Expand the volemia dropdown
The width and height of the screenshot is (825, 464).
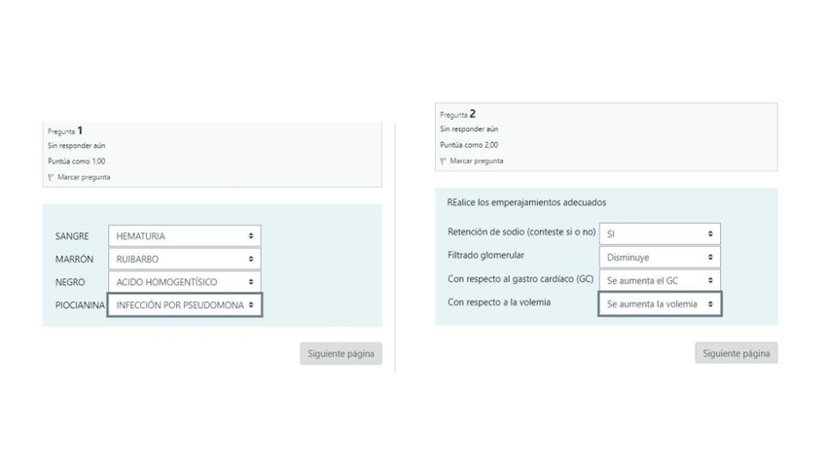point(659,303)
